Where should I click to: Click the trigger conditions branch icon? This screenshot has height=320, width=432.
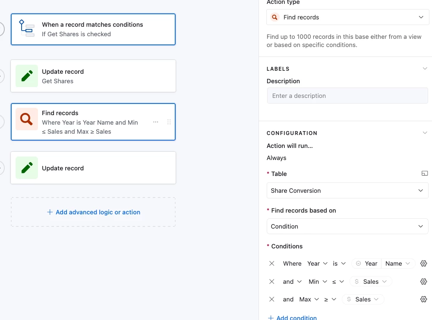pos(27,28)
